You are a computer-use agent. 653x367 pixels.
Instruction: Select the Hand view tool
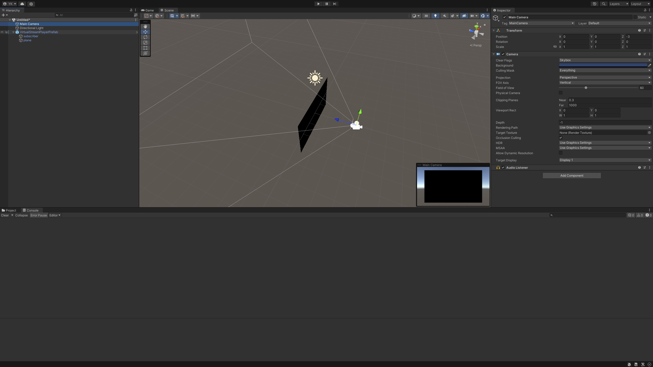[145, 27]
